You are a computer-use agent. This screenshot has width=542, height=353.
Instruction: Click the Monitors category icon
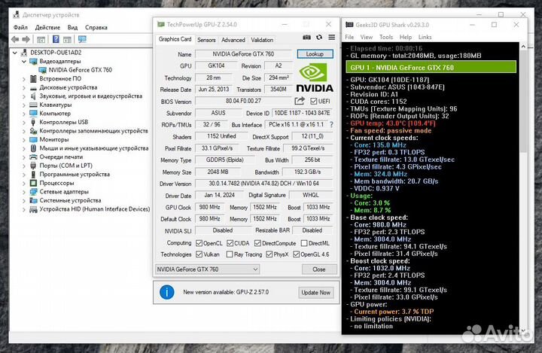point(34,140)
